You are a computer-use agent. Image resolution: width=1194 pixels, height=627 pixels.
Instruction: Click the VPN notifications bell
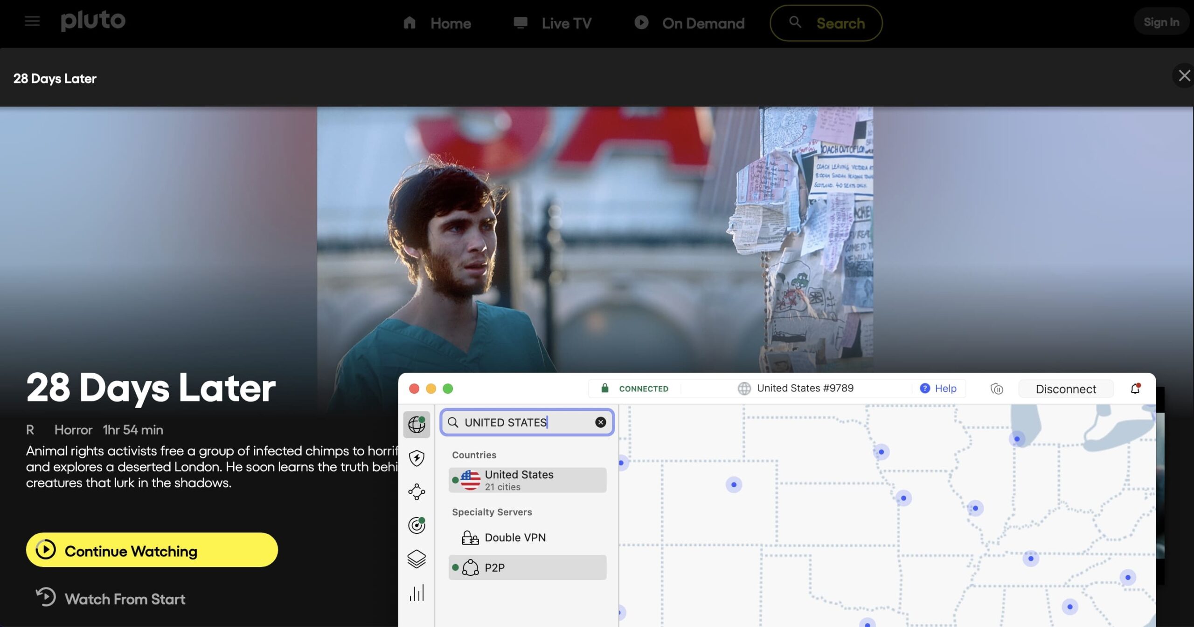point(1135,388)
